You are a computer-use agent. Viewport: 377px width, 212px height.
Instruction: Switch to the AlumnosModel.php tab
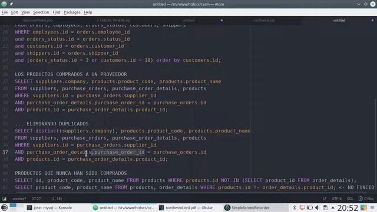coord(38,21)
